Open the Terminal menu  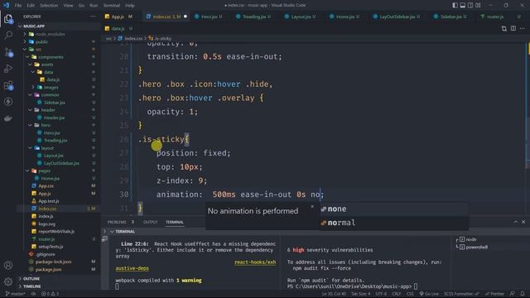click(x=112, y=6)
